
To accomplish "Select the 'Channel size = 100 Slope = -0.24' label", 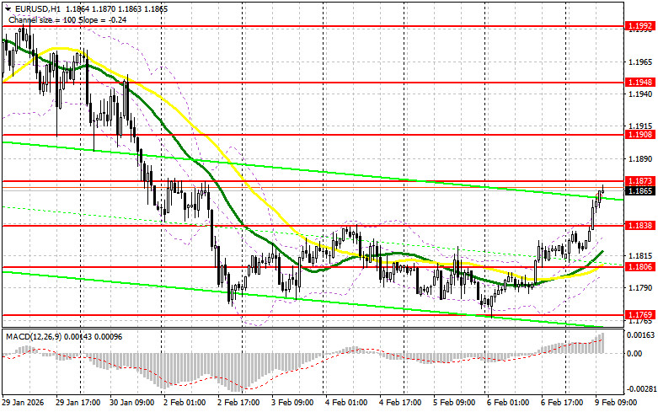I will point(67,19).
